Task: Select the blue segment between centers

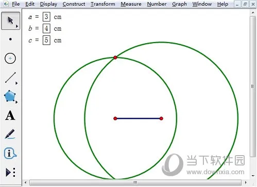Action: click(x=138, y=119)
